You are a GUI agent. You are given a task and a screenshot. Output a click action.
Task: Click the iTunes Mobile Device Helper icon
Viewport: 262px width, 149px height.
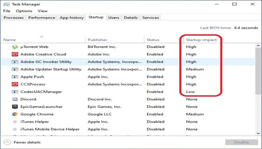tap(15, 129)
